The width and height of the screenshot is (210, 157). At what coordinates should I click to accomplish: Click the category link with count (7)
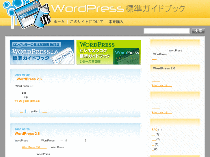tap(153, 135)
